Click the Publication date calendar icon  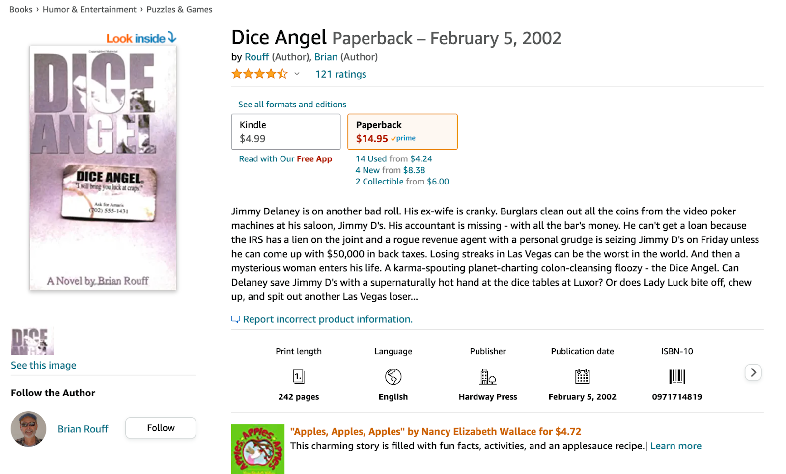(582, 376)
